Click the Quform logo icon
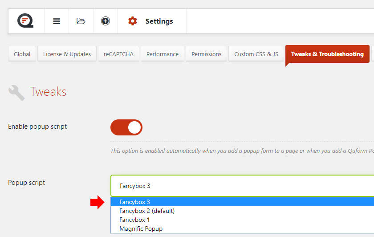Image resolution: width=374 pixels, height=237 pixels. (25, 21)
